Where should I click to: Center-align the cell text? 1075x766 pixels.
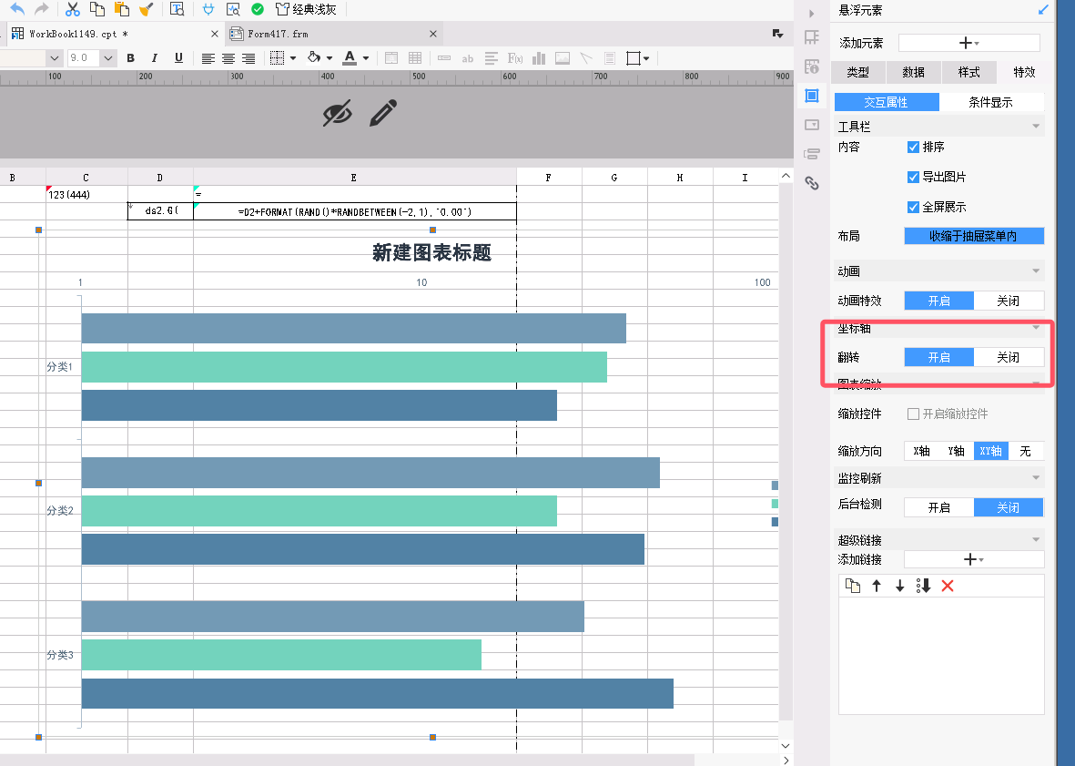point(228,58)
